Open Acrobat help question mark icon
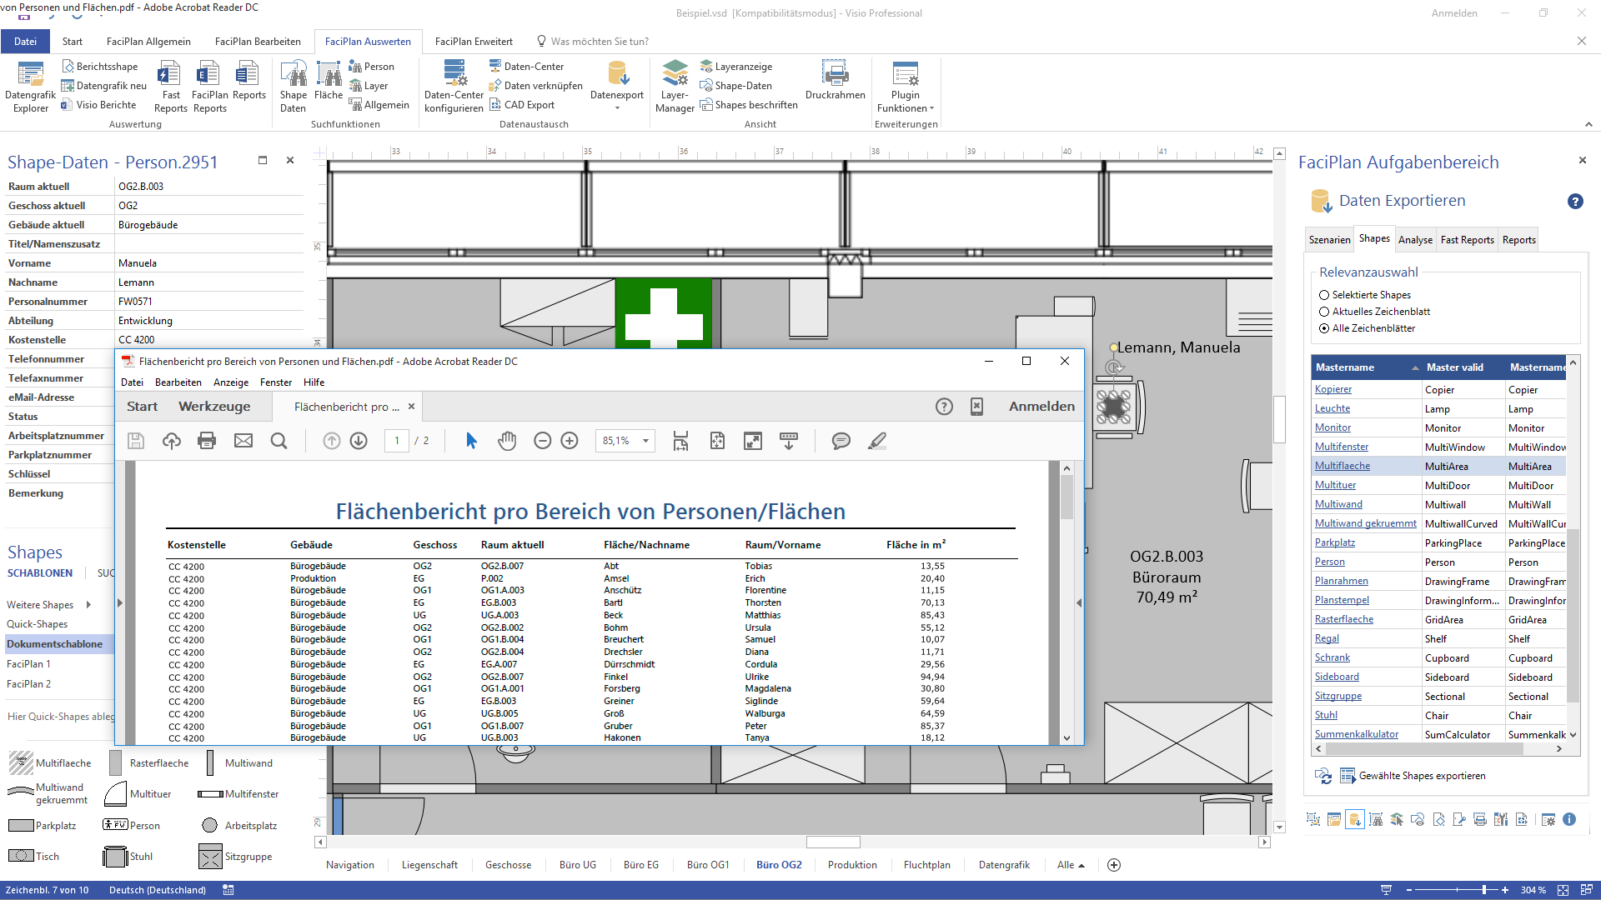This screenshot has width=1601, height=900. 944,407
